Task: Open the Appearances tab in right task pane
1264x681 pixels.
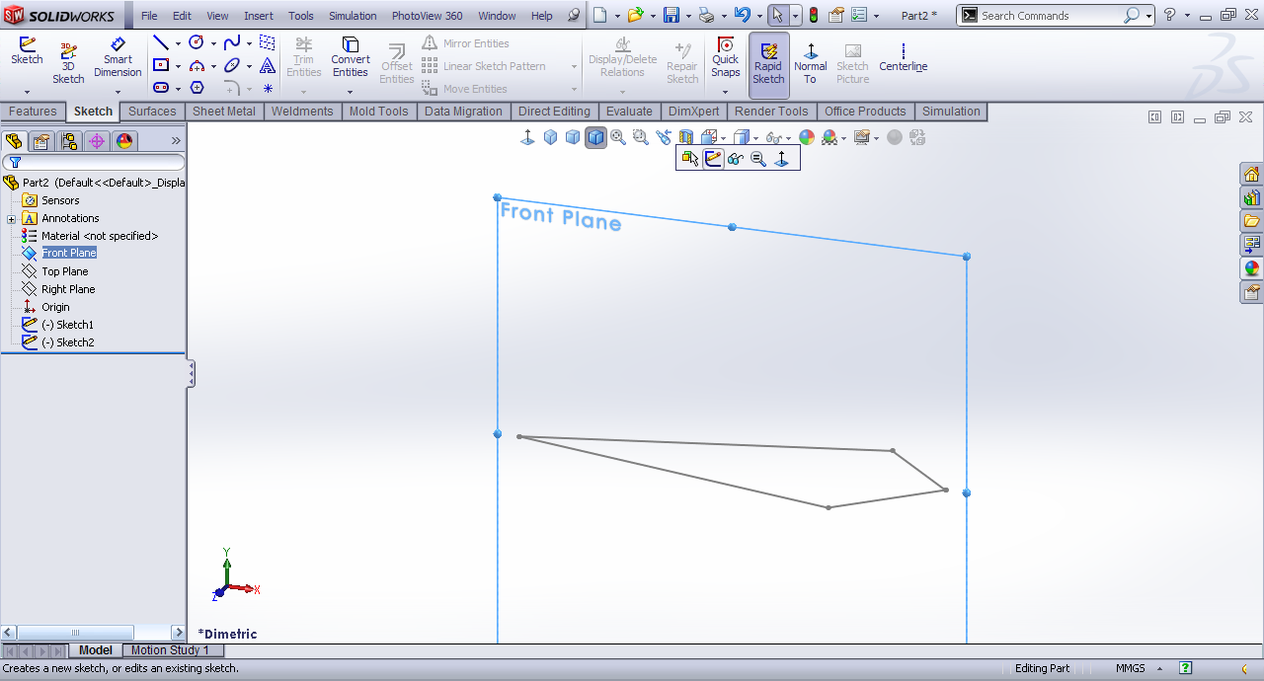Action: coord(1251,268)
